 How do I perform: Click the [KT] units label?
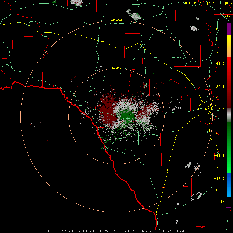(221, 18)
